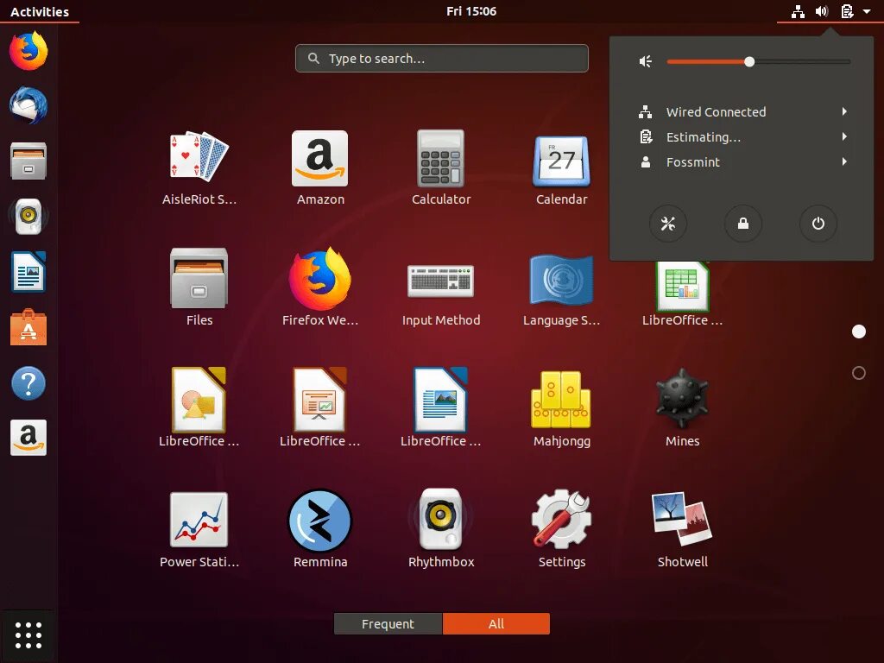This screenshot has height=663, width=884.
Task: Go to second app page indicator
Action: coord(859,373)
